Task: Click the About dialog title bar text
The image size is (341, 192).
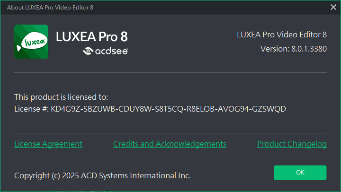Action: point(50,8)
